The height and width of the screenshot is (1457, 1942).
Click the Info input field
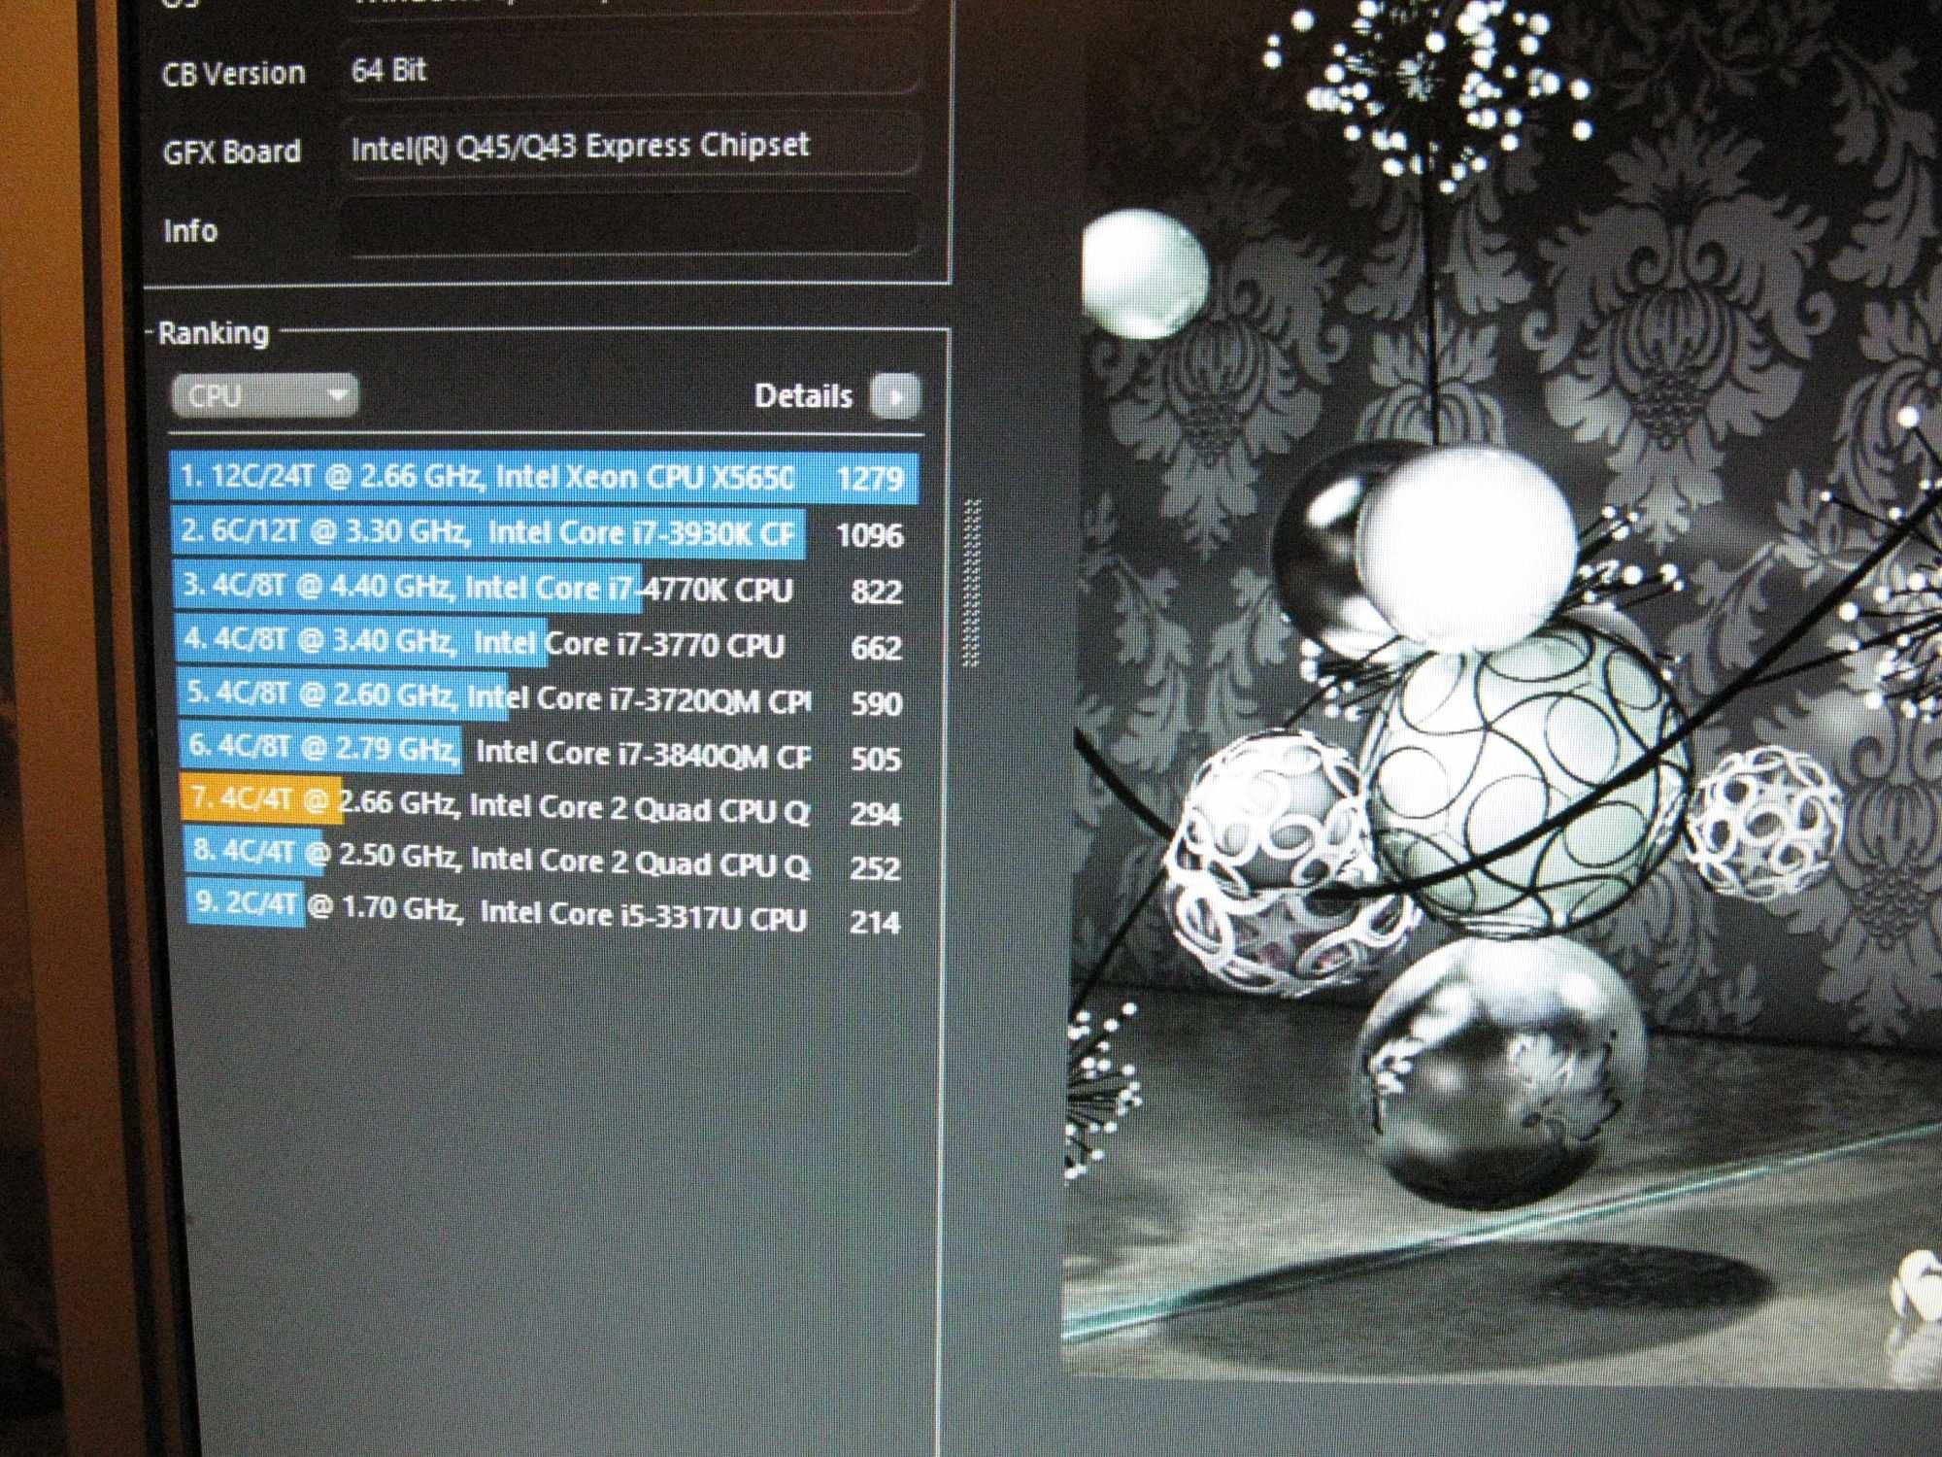pos(630,226)
